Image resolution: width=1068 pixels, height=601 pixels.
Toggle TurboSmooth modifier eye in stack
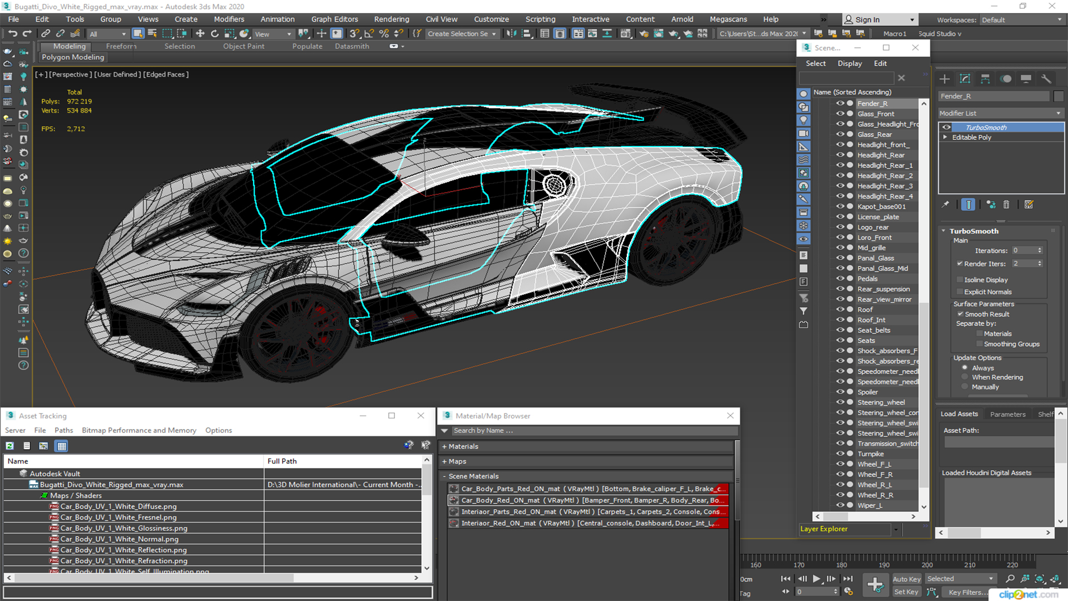946,127
